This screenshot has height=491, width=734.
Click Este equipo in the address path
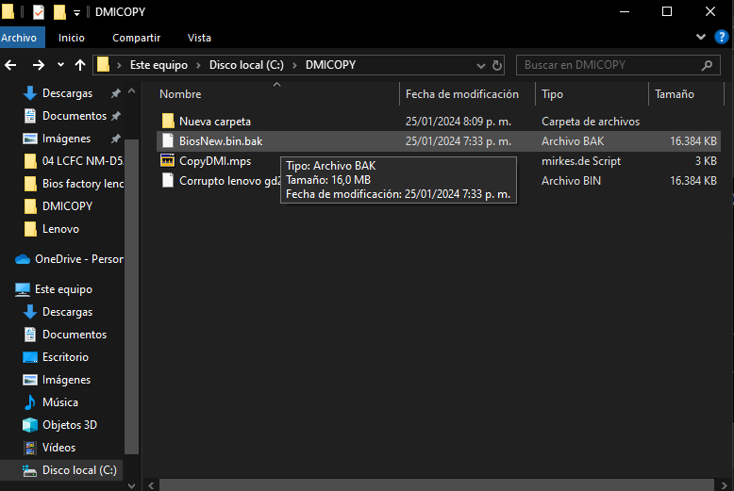158,65
